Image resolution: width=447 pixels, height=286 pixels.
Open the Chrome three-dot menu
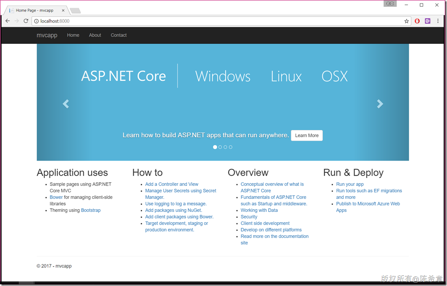tap(438, 21)
